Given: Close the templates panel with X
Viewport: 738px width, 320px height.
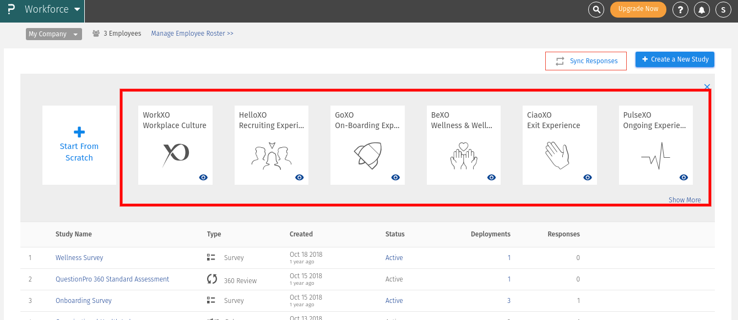Looking at the screenshot, I should [x=707, y=86].
